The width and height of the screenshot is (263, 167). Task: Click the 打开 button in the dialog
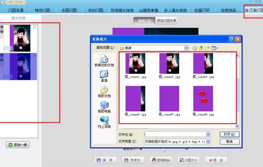[230, 134]
